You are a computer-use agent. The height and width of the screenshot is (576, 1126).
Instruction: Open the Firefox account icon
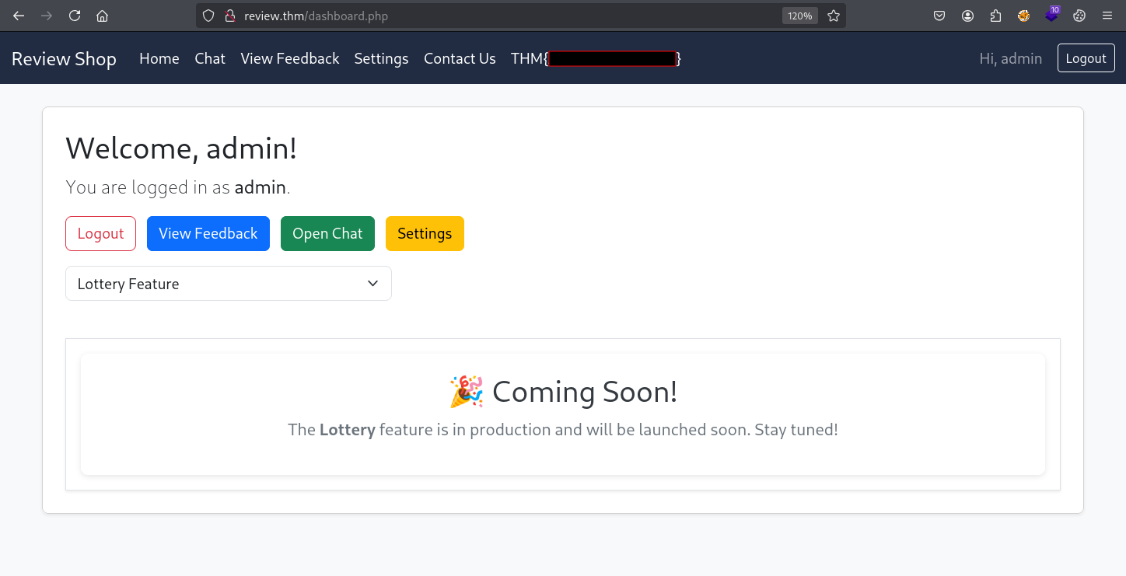[967, 16]
